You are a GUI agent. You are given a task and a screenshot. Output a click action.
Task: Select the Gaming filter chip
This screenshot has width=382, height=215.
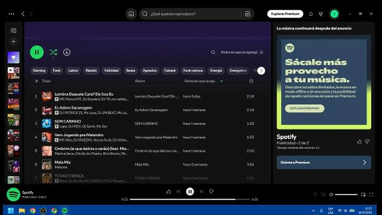[x=39, y=71]
